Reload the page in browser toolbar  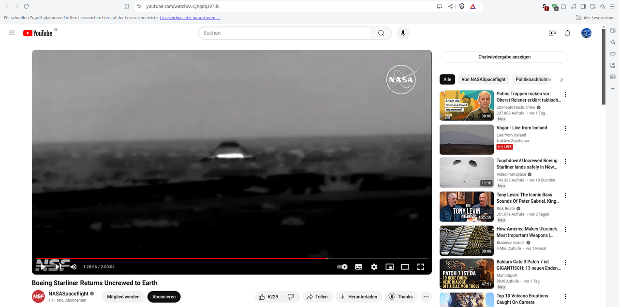click(x=26, y=6)
